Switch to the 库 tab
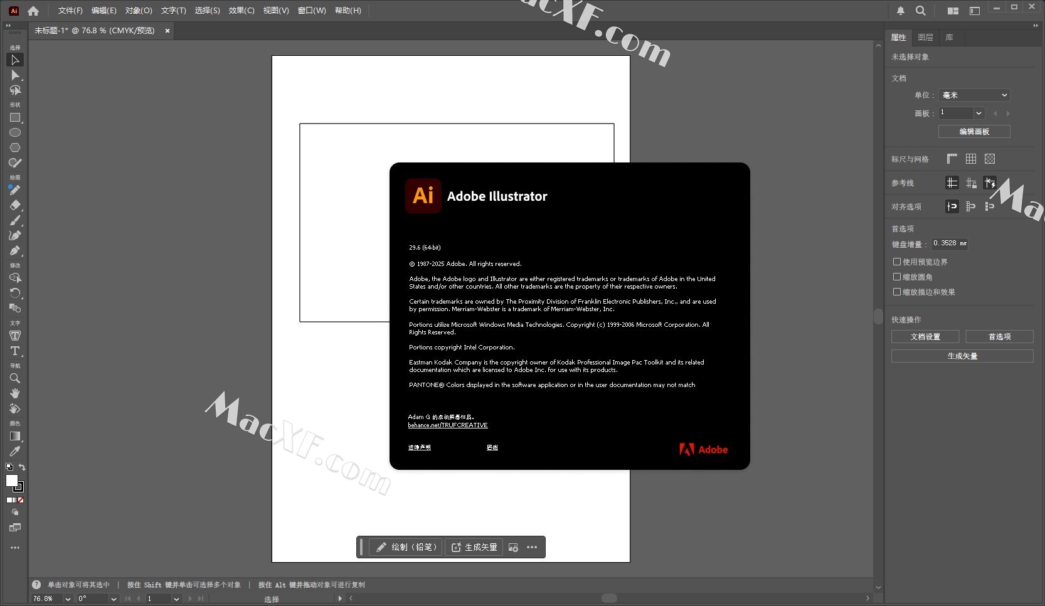Image resolution: width=1045 pixels, height=606 pixels. coord(950,38)
